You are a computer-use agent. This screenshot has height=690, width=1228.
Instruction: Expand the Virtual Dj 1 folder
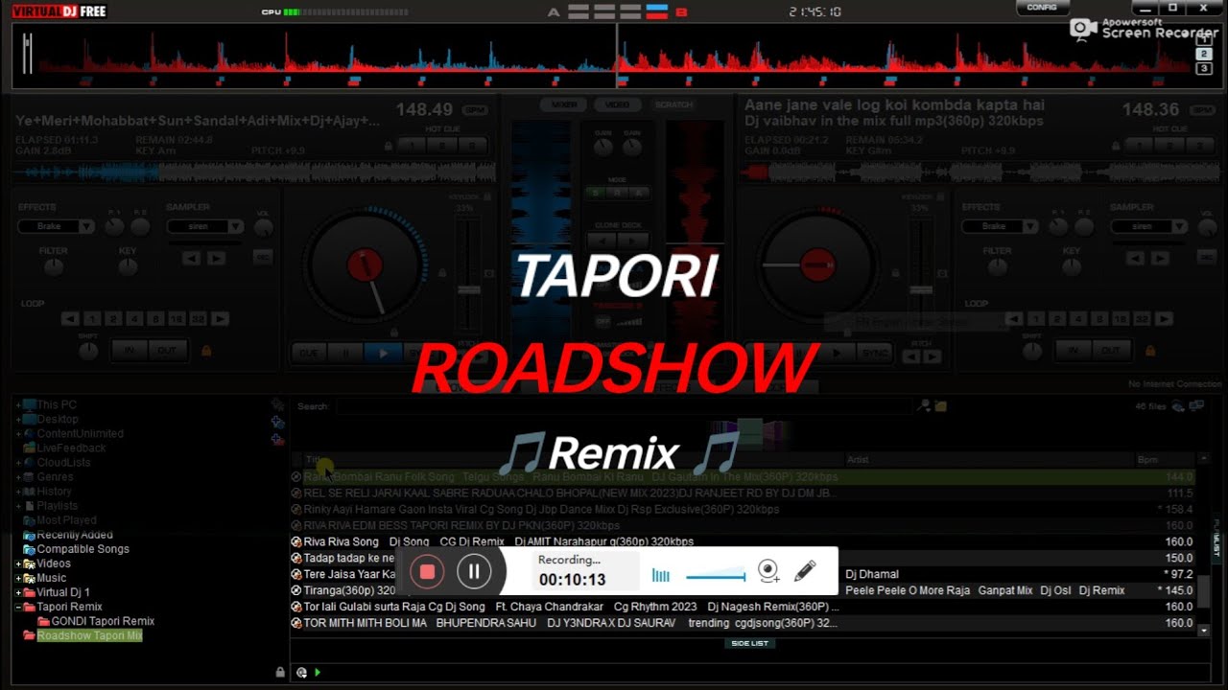(18, 592)
